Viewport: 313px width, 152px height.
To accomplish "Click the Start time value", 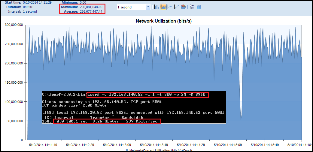I will (x=37, y=2).
